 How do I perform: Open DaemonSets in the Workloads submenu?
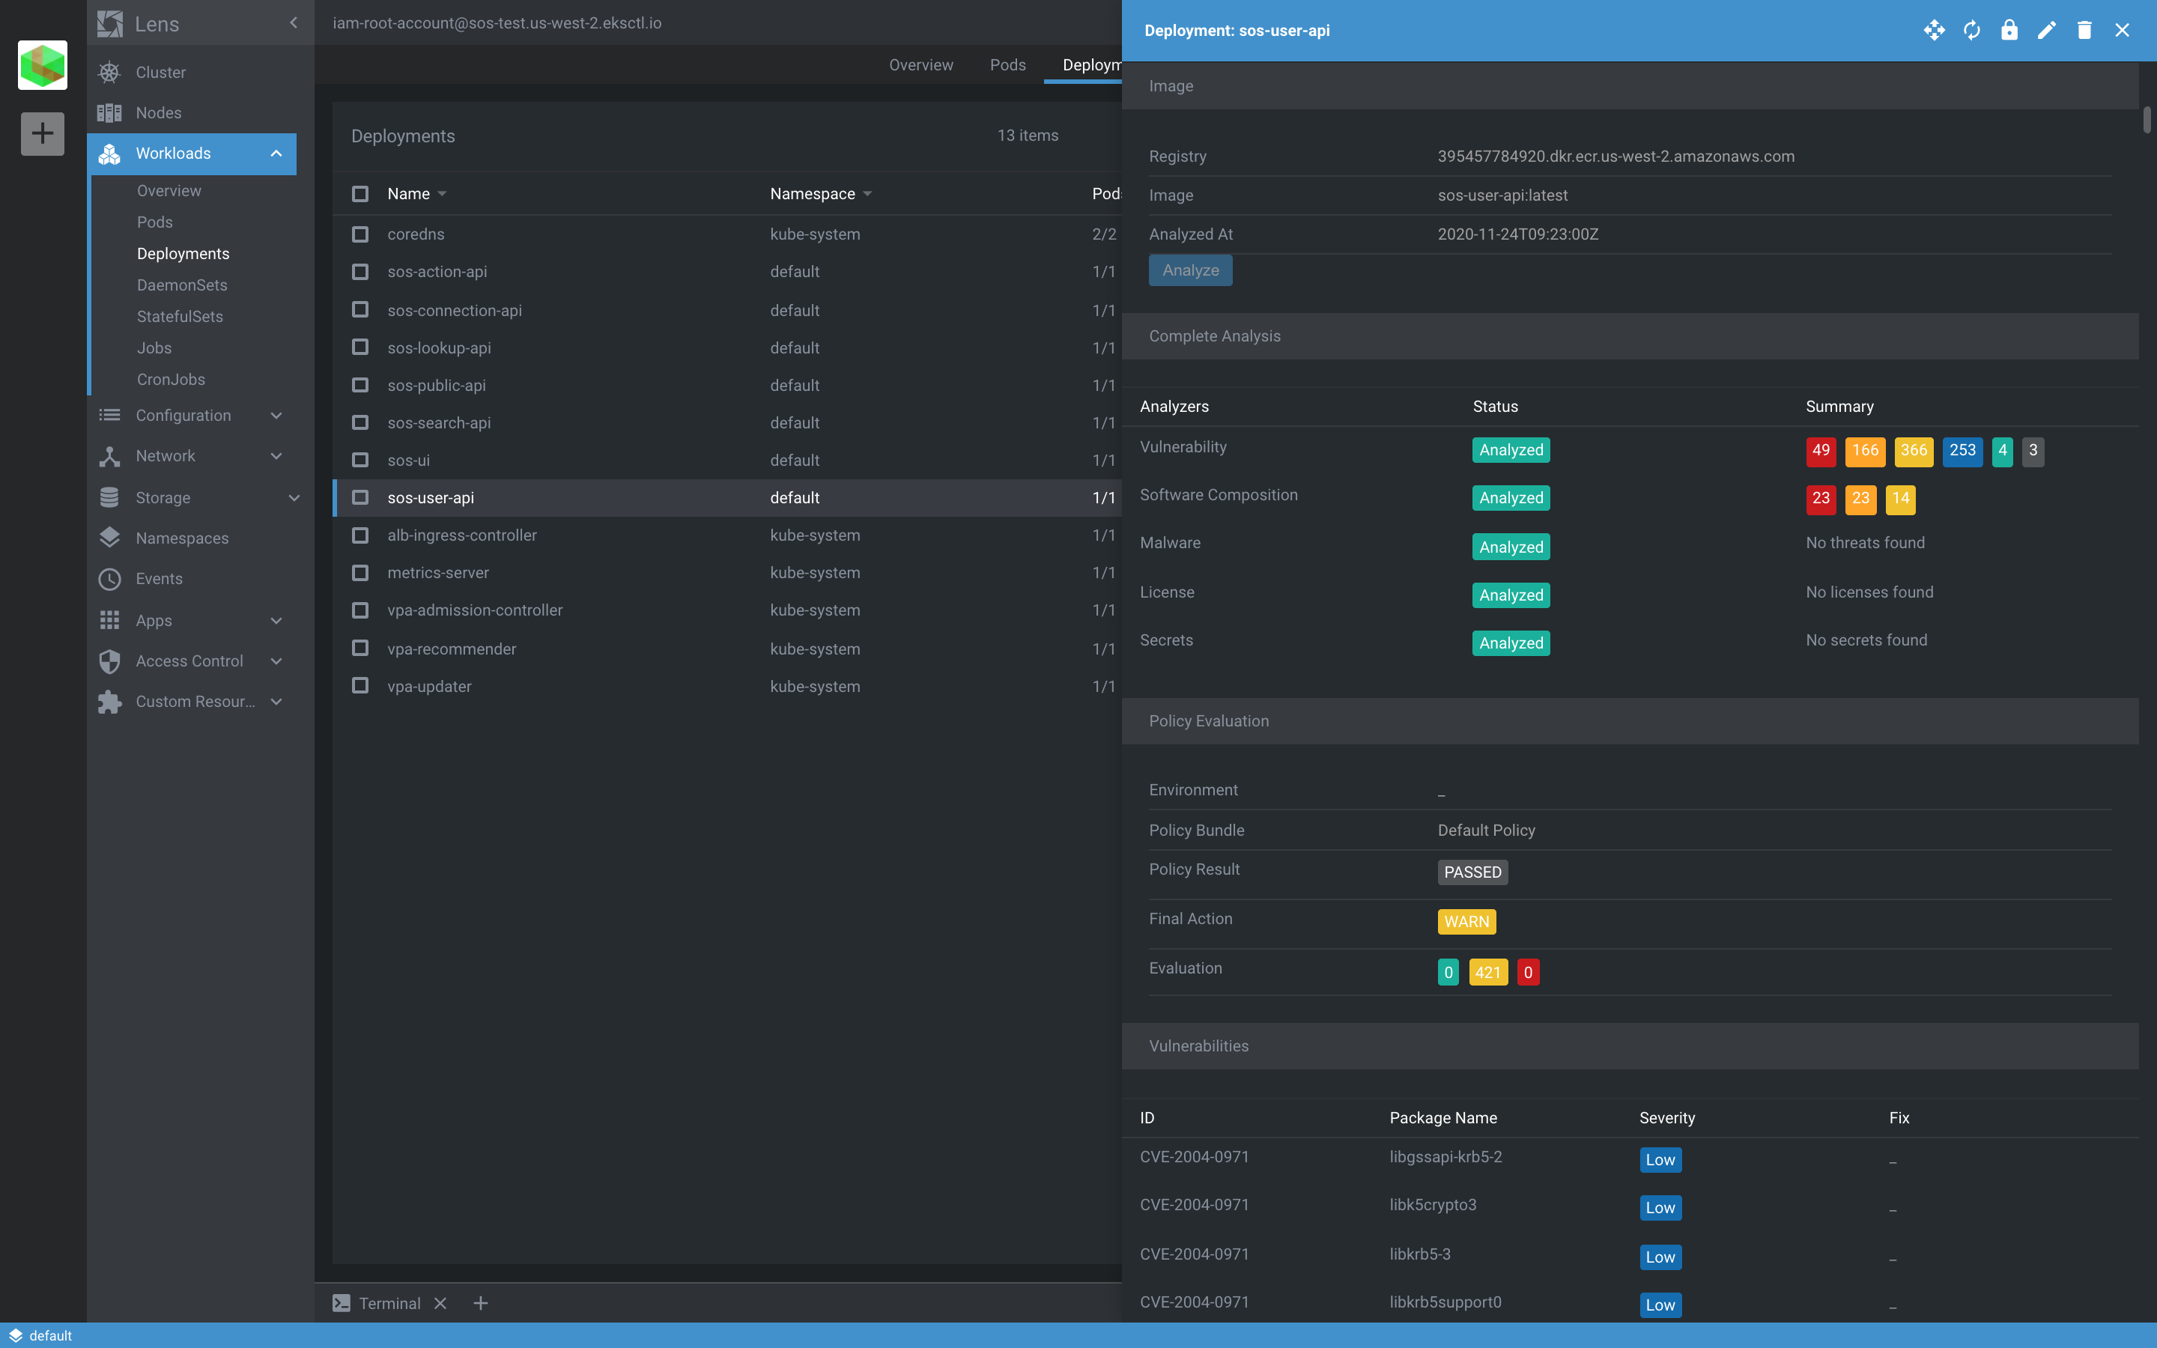(182, 285)
